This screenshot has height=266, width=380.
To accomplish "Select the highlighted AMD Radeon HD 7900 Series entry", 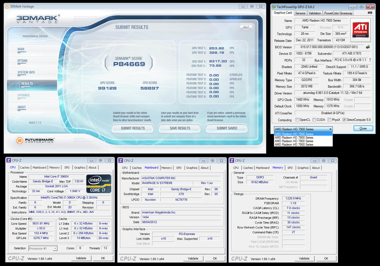I will [x=303, y=134].
